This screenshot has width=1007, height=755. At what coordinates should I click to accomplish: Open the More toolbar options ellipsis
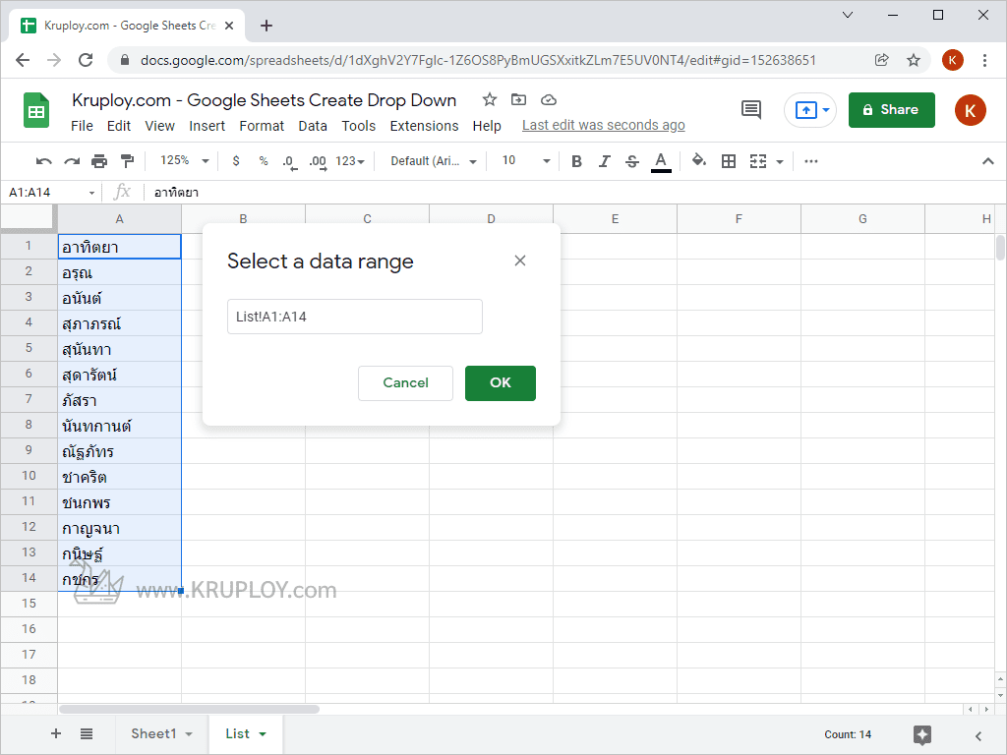(811, 161)
